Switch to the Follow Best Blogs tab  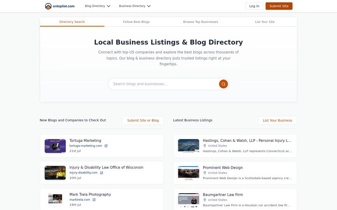coord(136,22)
